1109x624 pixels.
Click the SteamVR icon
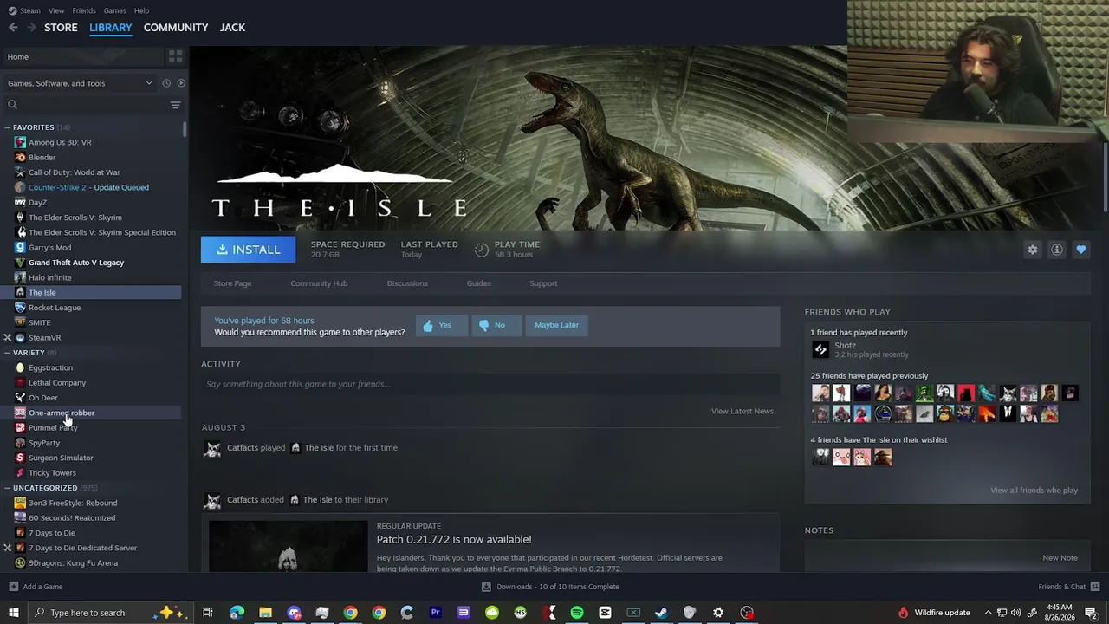[20, 338]
